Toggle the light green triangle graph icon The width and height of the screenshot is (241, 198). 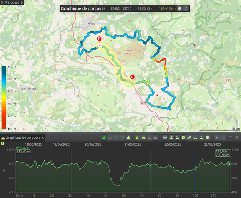tap(128, 137)
